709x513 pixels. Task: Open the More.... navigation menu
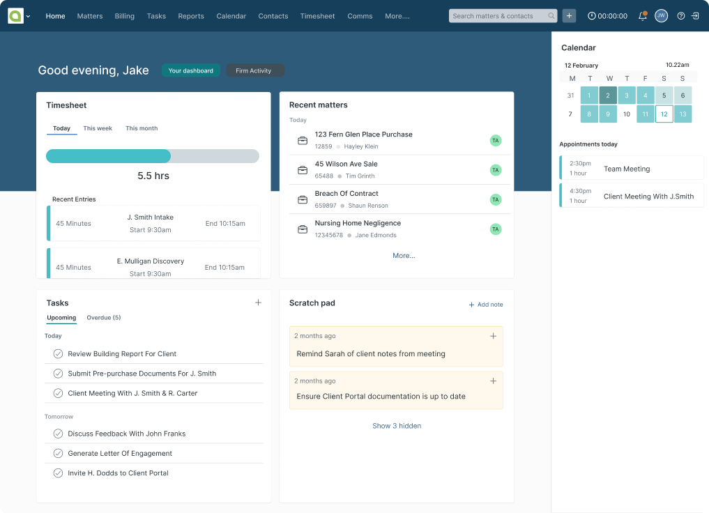pos(397,16)
